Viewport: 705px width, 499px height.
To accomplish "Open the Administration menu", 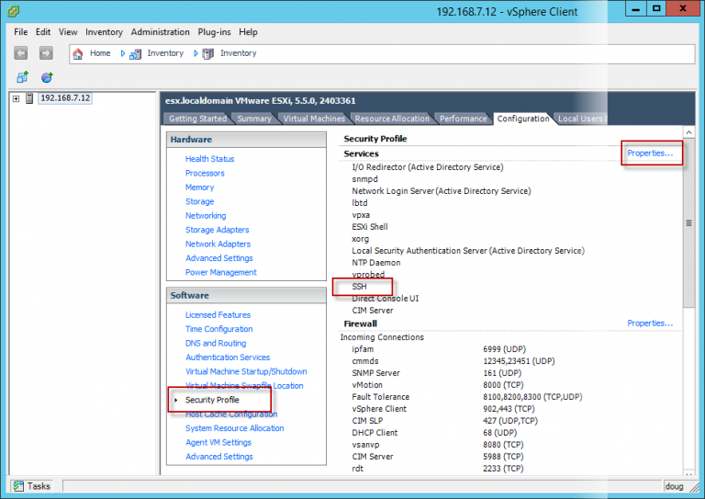I will tap(160, 32).
